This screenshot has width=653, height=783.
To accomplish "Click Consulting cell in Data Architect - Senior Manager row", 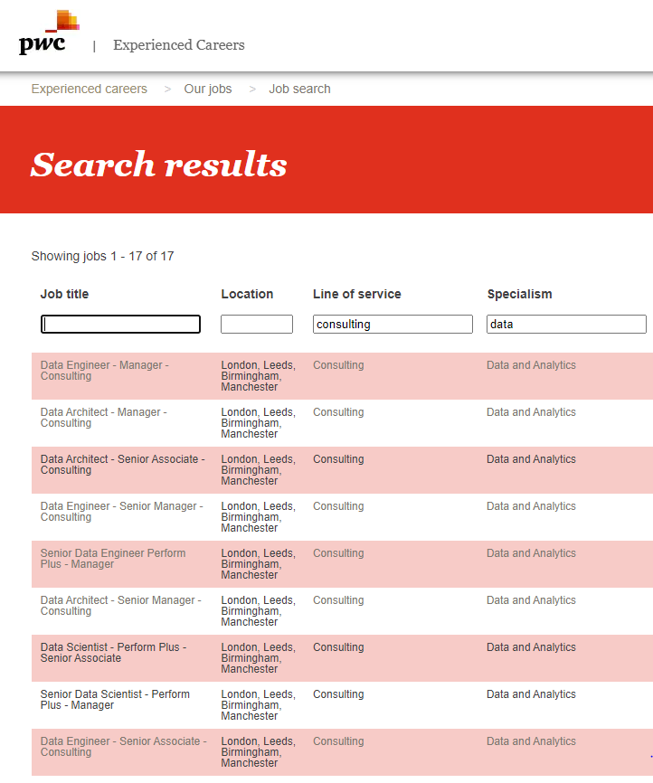I will pos(338,599).
